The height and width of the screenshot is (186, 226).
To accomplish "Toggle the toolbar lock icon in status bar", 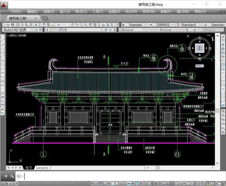I will click(x=201, y=183).
